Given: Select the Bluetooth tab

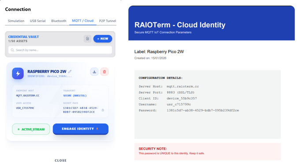Looking at the screenshot, I should [59, 21].
